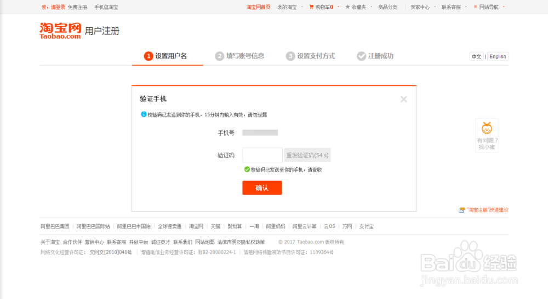
Task: Close the 验证手机 dialog
Action: 404,99
